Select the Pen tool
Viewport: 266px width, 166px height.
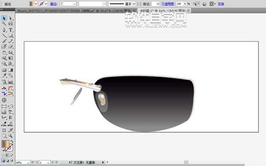(4, 30)
